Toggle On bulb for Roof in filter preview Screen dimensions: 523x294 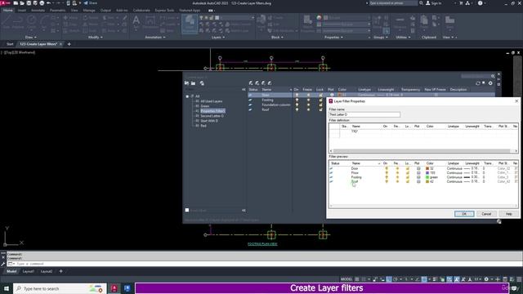tap(387, 181)
